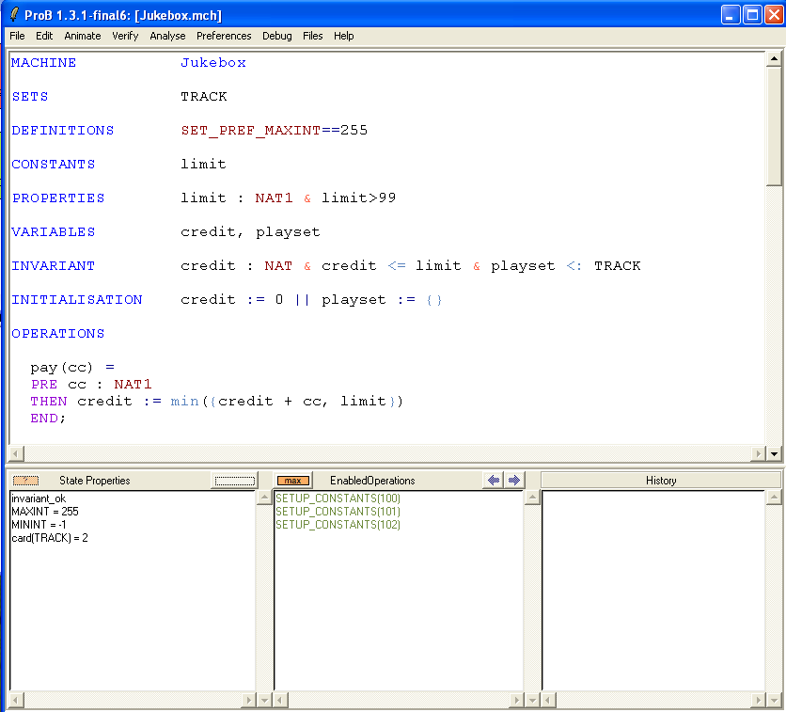Image resolution: width=786 pixels, height=712 pixels.
Task: Click the forward arrow in EnabledOperations
Action: coord(513,481)
